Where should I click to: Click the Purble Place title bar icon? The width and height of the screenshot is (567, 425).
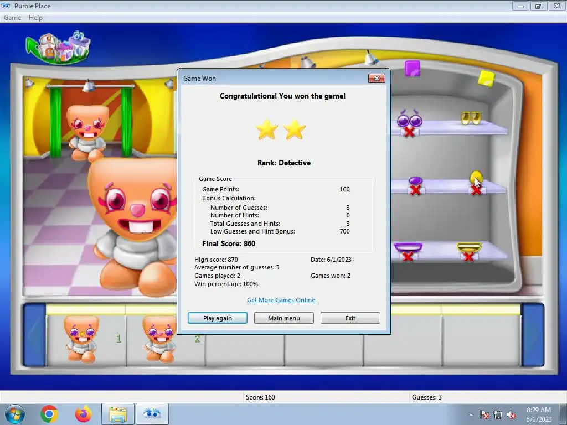pyautogui.click(x=6, y=6)
